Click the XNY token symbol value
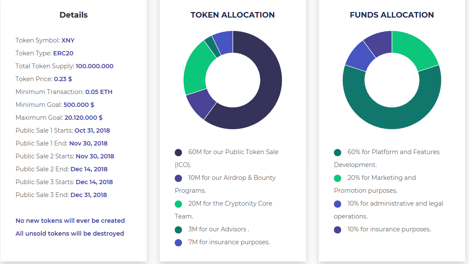The height and width of the screenshot is (264, 469). coord(68,40)
